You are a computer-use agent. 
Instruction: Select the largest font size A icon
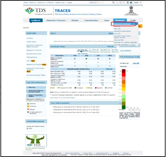pyautogui.click(x=124, y=3)
